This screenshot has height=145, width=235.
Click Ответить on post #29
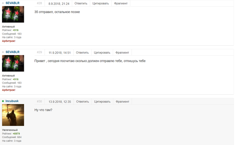82,53
